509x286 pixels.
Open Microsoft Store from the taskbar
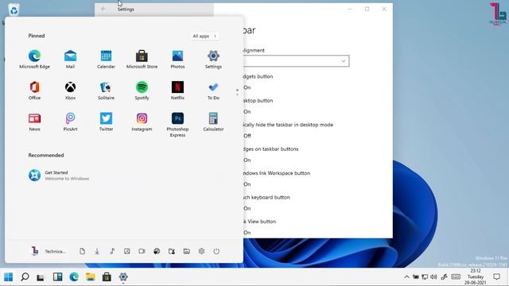point(107,277)
